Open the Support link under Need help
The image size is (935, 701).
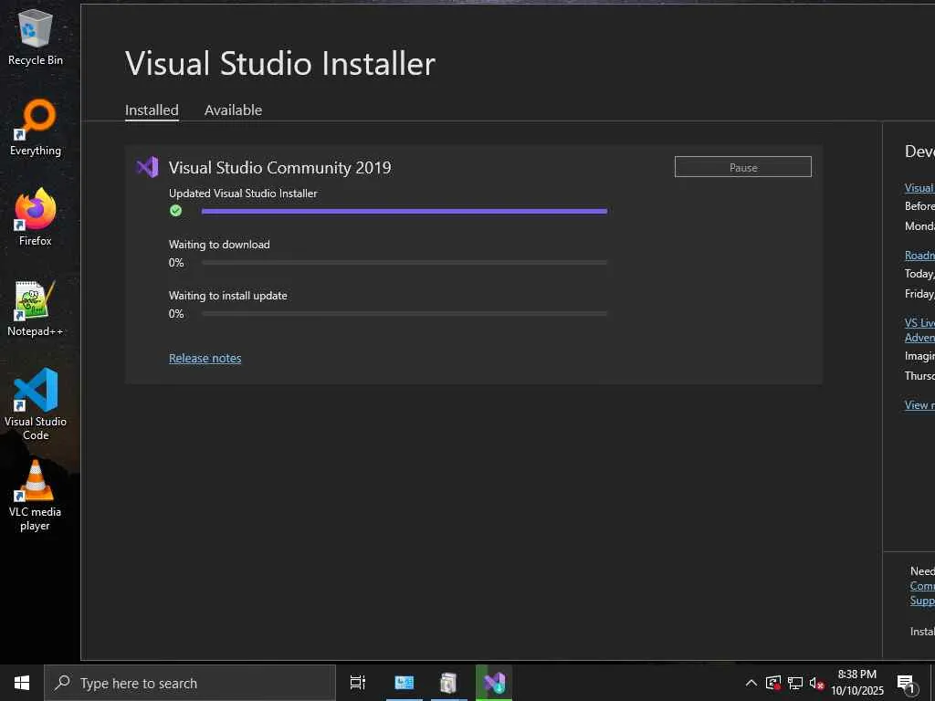coord(922,601)
